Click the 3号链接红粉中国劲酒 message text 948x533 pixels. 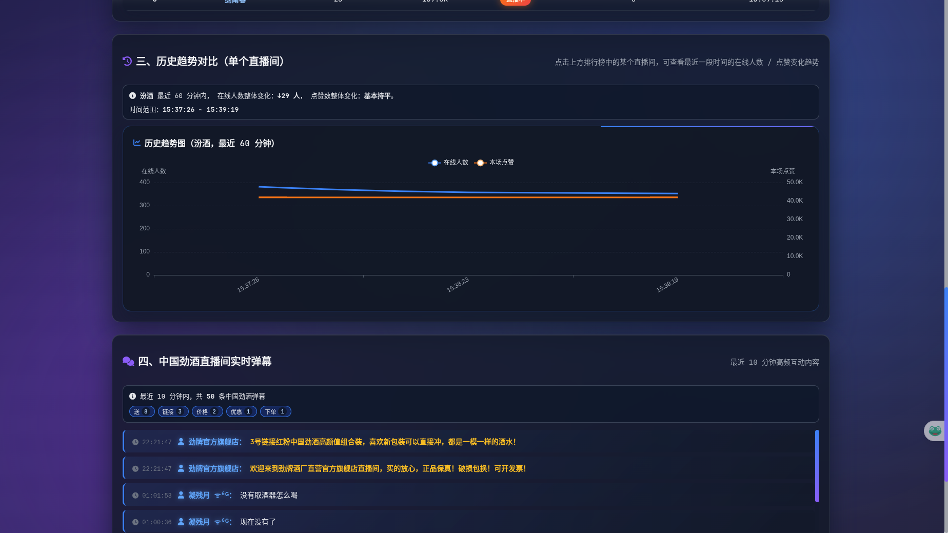click(383, 442)
